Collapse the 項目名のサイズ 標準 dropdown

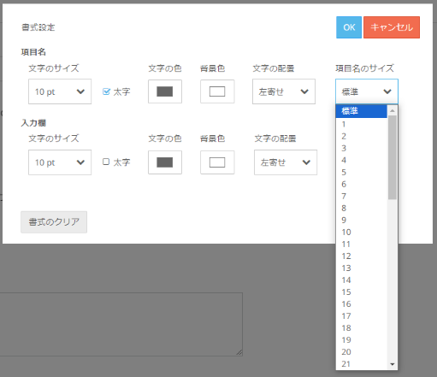(367, 91)
